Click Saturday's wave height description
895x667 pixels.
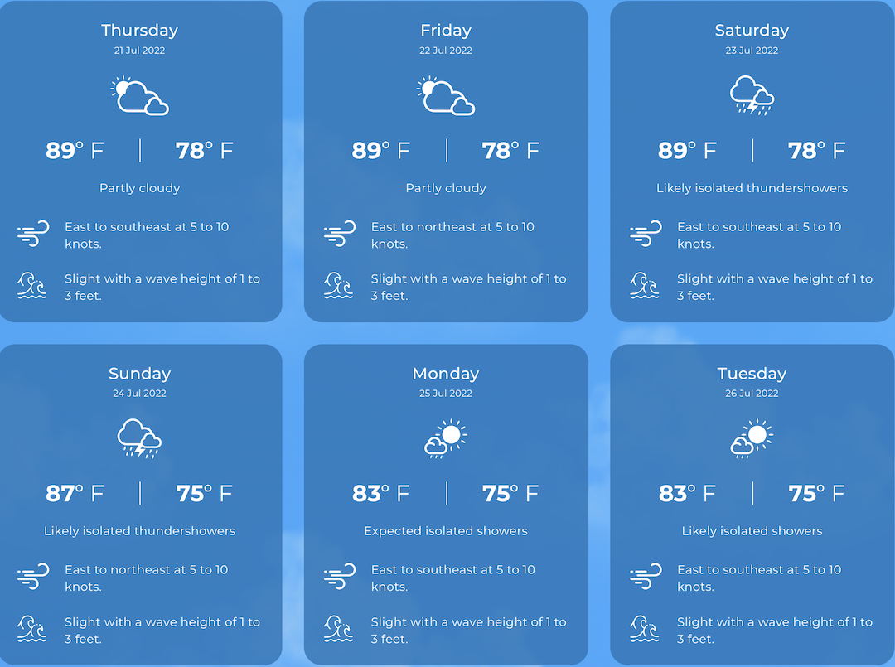(774, 287)
